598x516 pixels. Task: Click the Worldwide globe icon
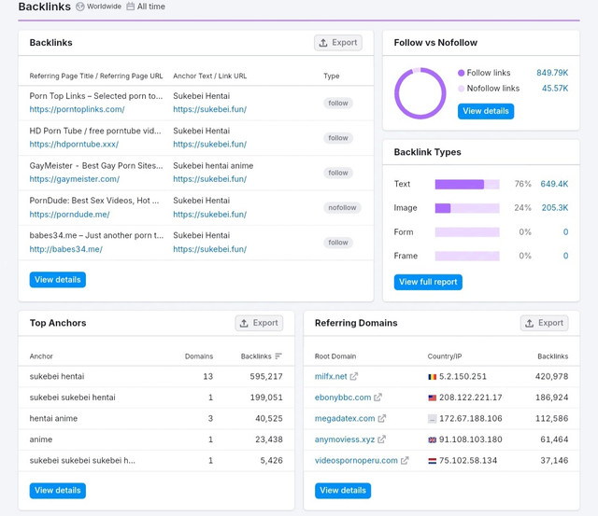(80, 7)
